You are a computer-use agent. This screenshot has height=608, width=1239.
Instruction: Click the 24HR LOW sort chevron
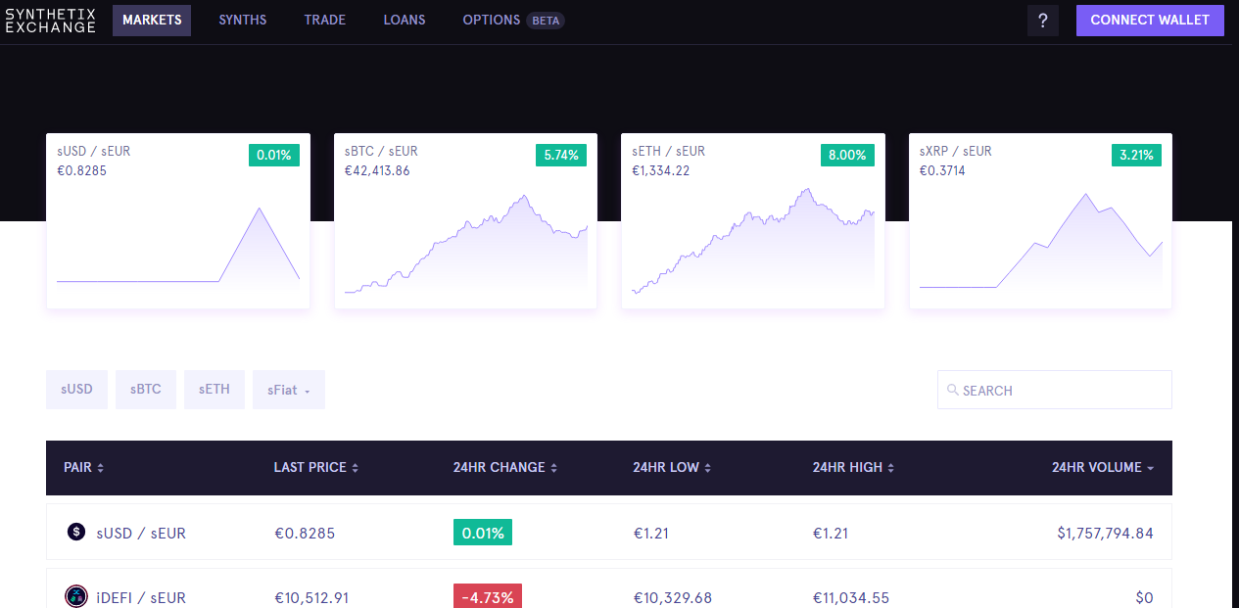tap(708, 467)
